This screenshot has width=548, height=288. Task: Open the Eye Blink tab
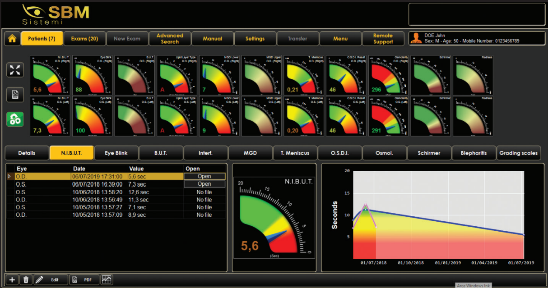(x=116, y=153)
